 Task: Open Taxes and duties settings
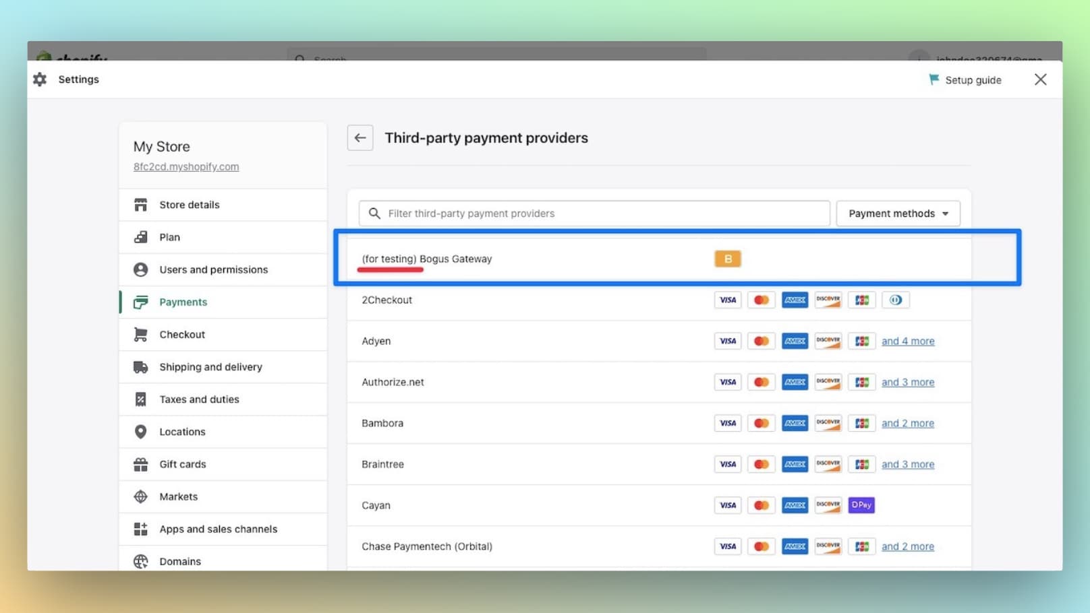coord(223,399)
